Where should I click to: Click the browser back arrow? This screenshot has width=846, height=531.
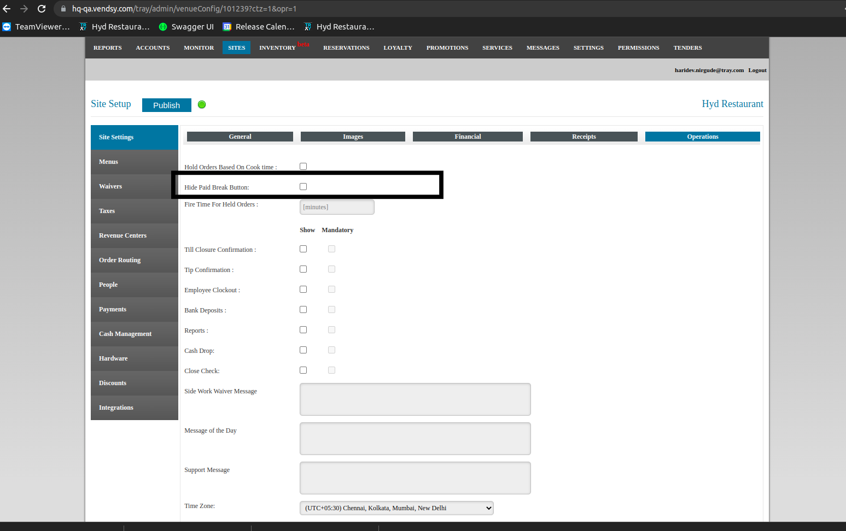coord(7,9)
